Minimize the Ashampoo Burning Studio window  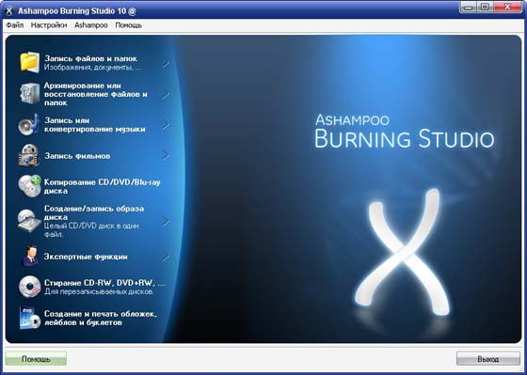[x=469, y=8]
